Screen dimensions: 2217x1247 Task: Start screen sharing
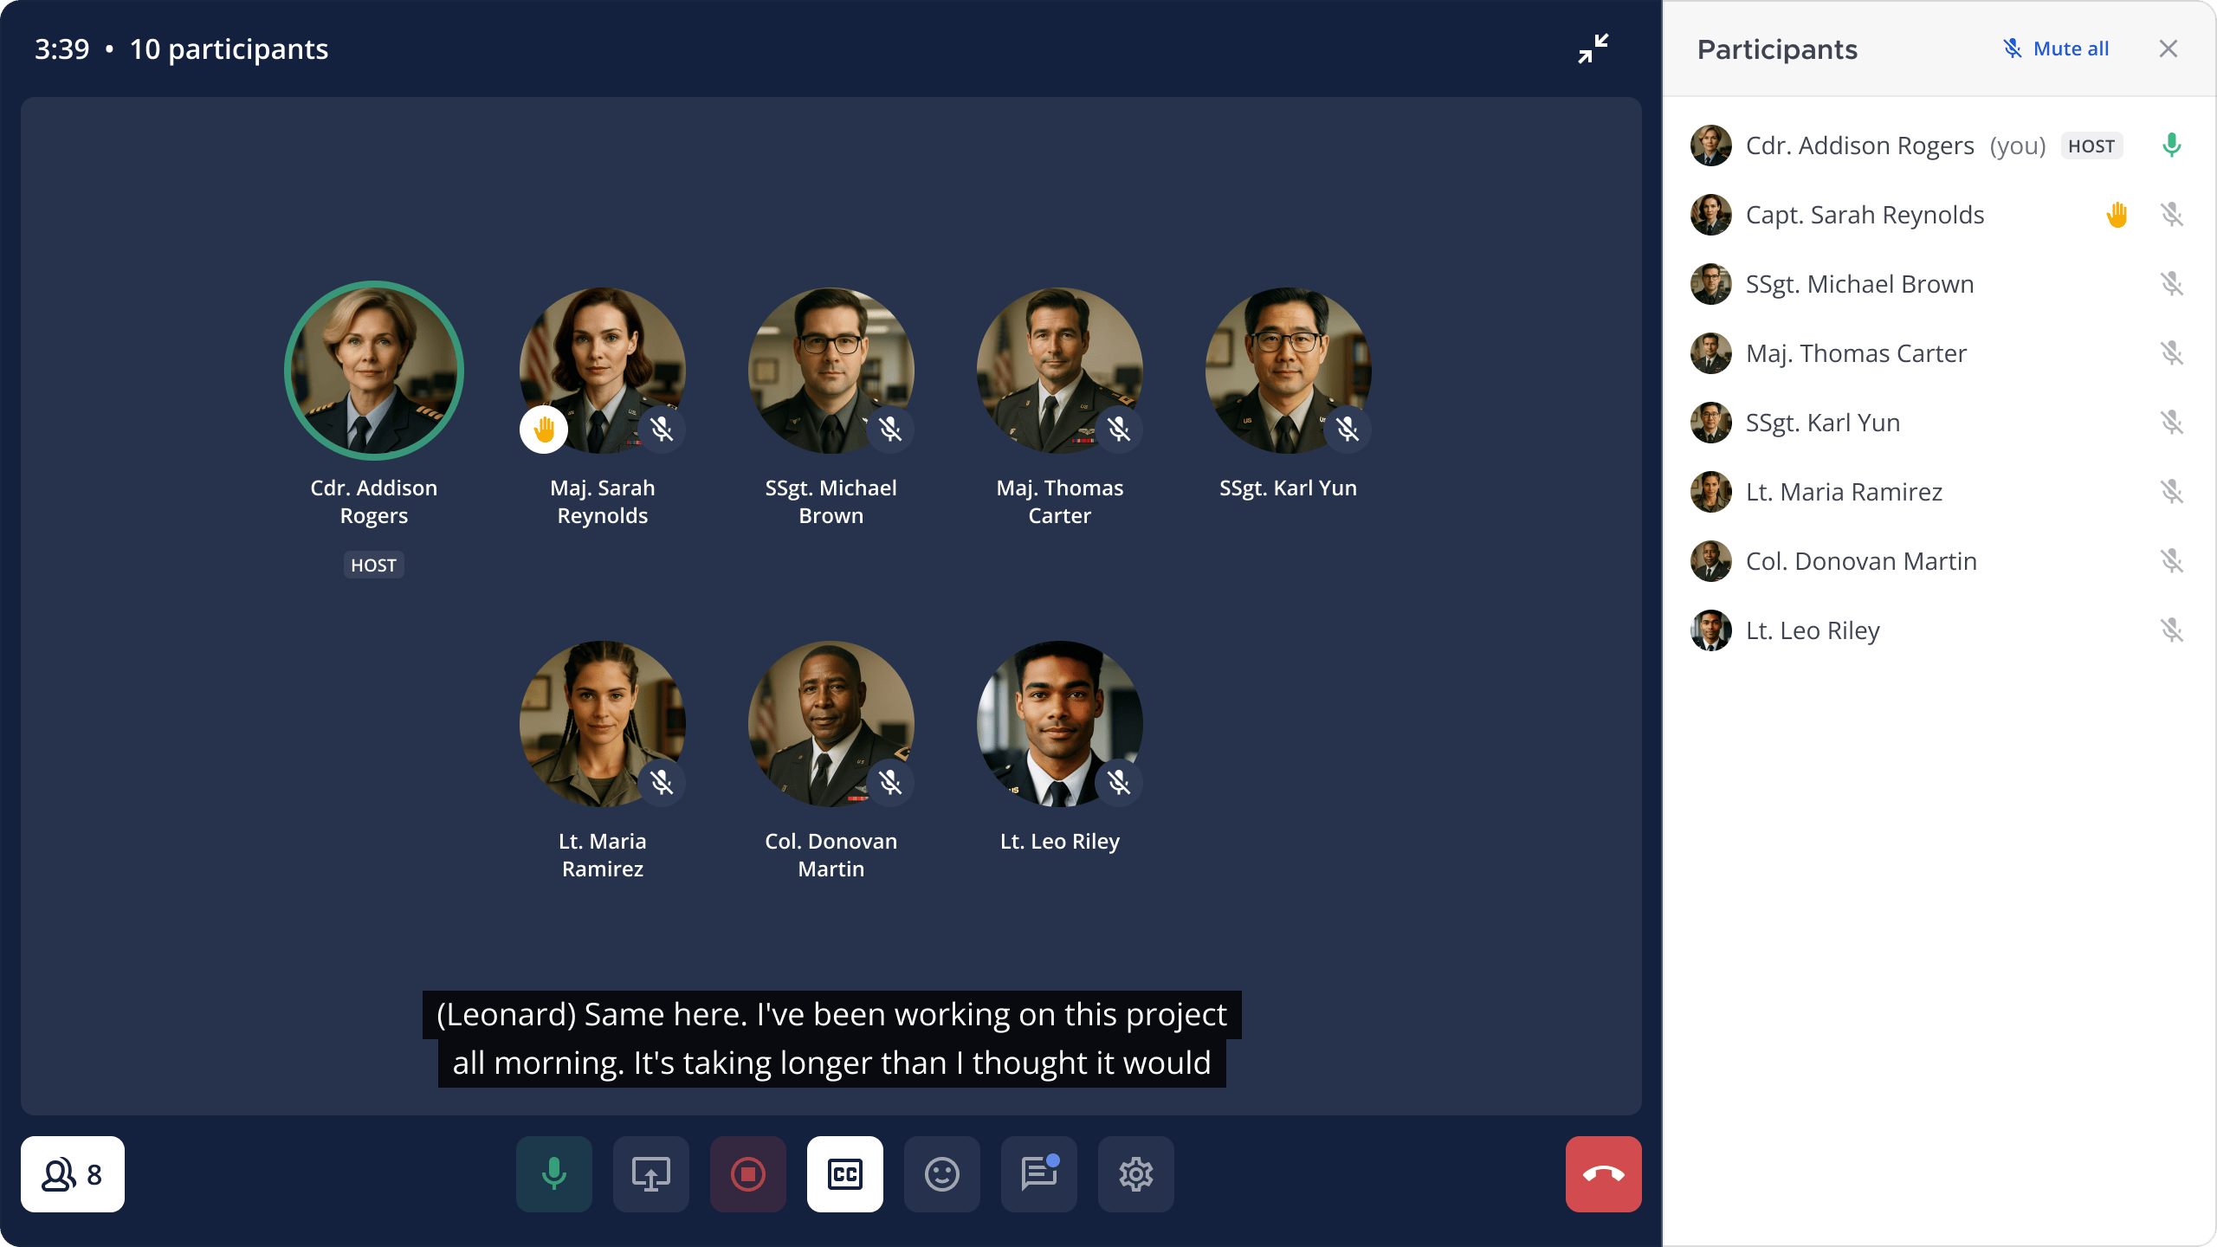[650, 1174]
